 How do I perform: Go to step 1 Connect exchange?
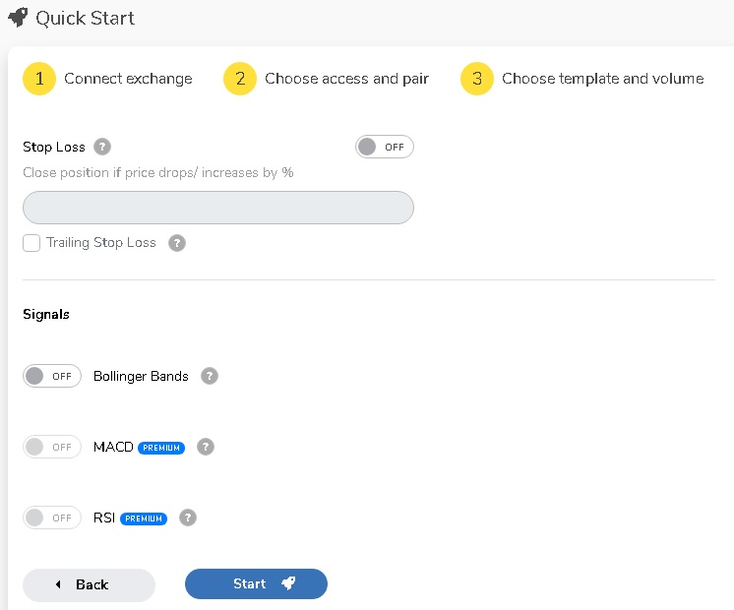point(107,79)
